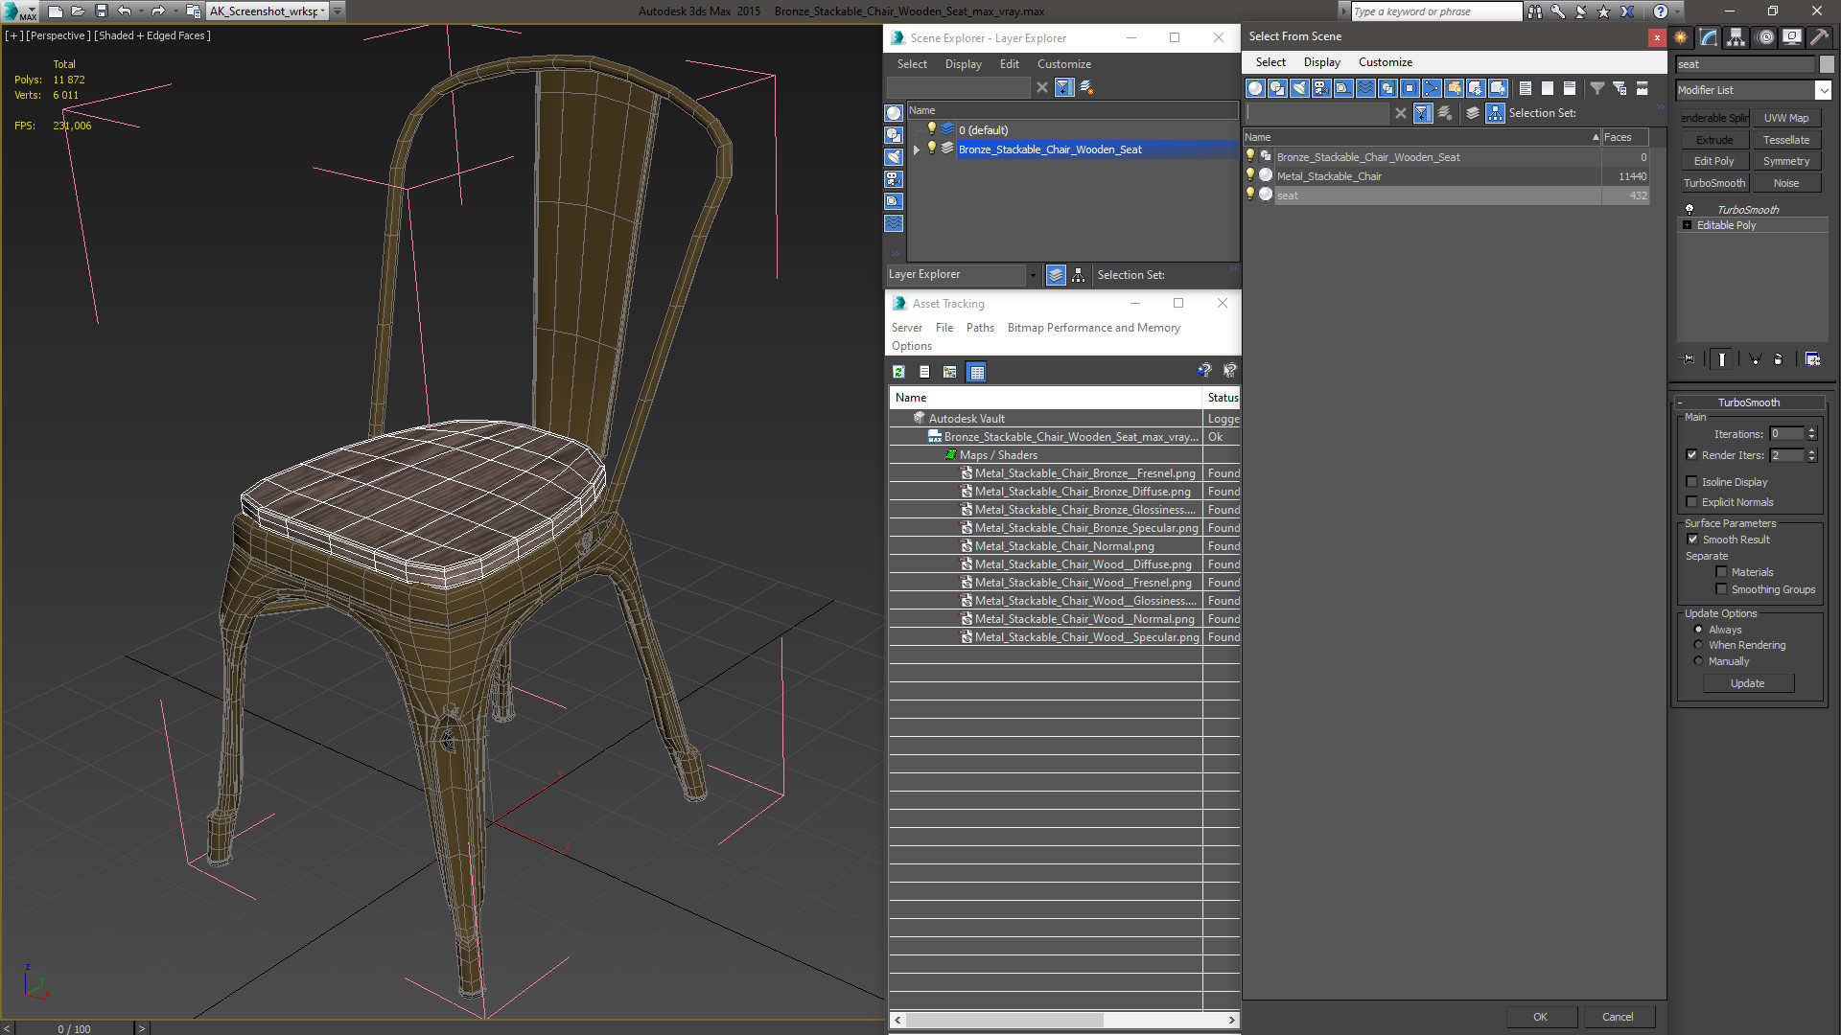This screenshot has height=1035, width=1841.
Task: Check Separate by Materials
Action: pyautogui.click(x=1721, y=572)
